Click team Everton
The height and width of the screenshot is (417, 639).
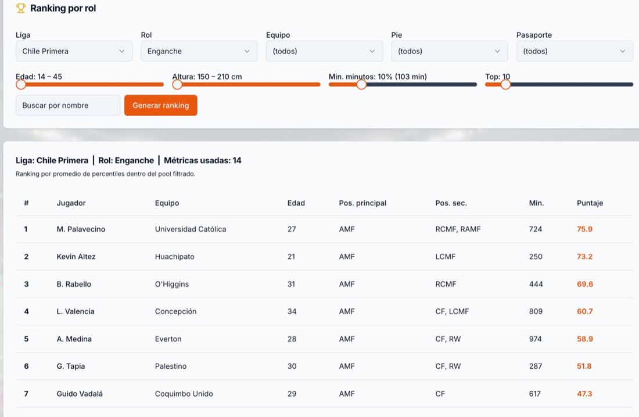tap(168, 339)
